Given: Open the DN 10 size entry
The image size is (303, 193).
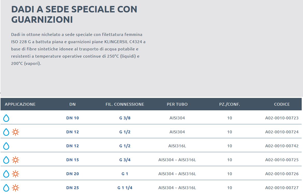Looking at the screenshot, I should tap(72, 118).
